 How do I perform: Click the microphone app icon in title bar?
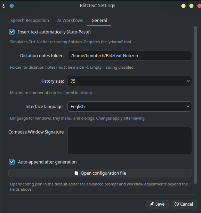4,6
